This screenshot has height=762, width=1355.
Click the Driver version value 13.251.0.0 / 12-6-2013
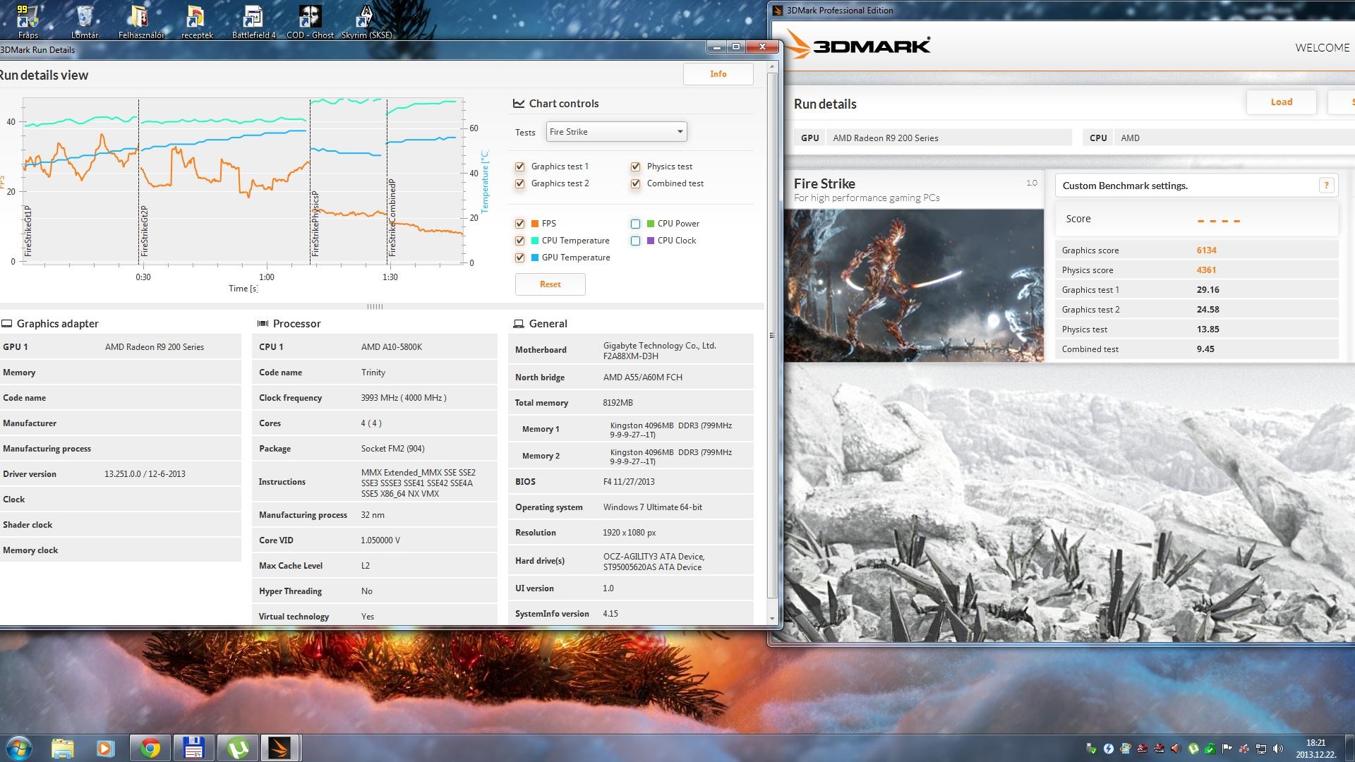(145, 474)
